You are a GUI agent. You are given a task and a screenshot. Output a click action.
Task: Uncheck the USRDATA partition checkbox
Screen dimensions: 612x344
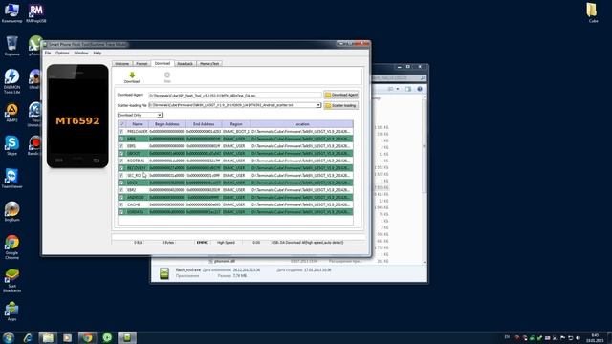click(x=121, y=212)
